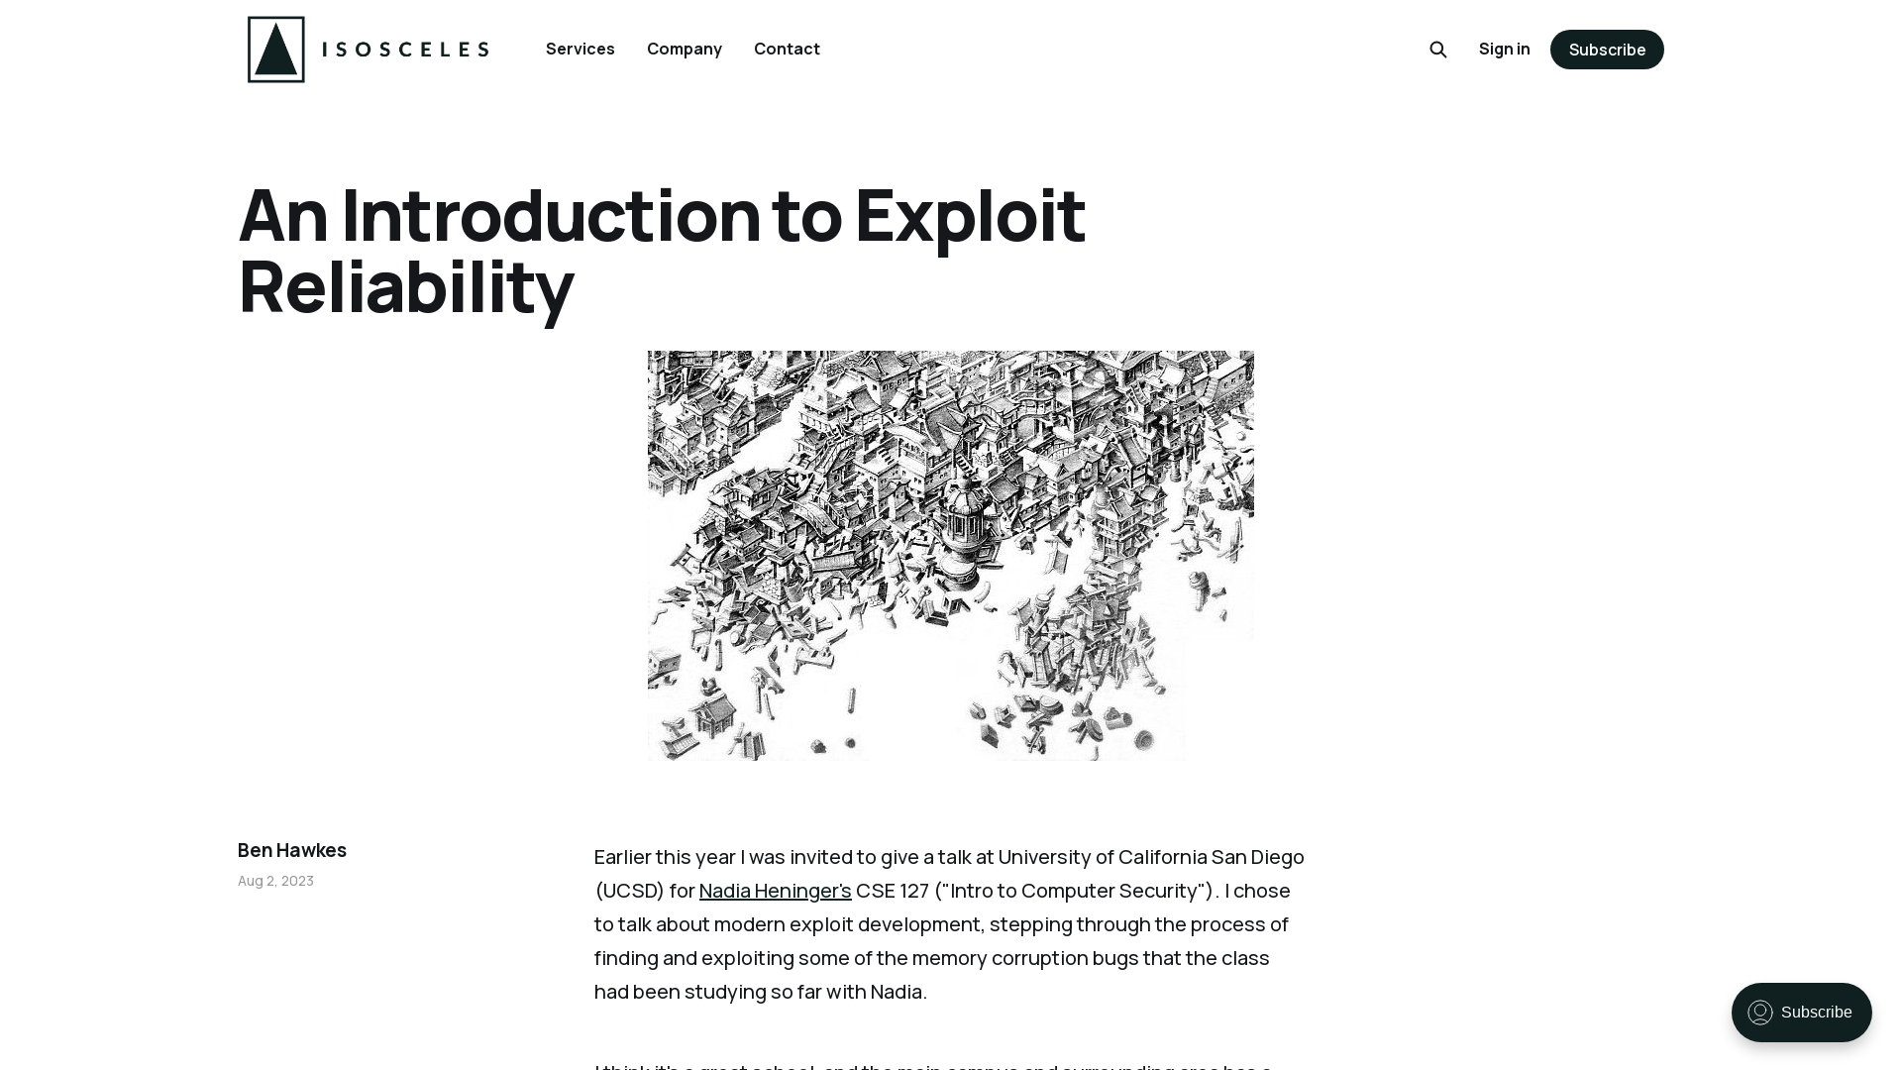The image size is (1902, 1070).
Task: Scroll through the article body text
Action: (x=950, y=923)
